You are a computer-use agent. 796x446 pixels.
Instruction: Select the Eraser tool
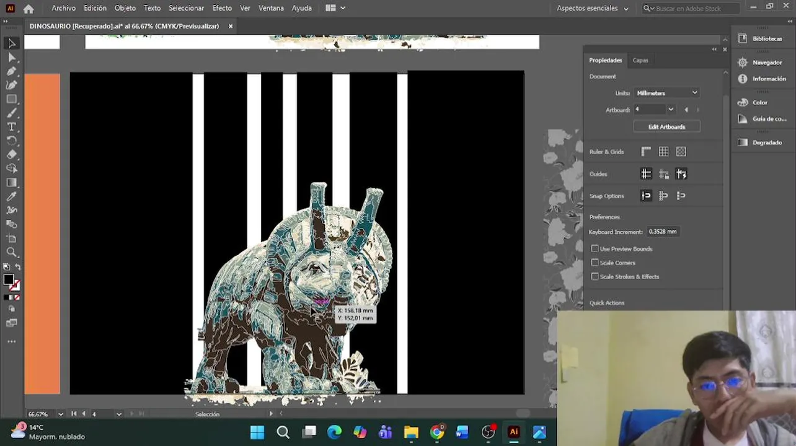[11, 154]
